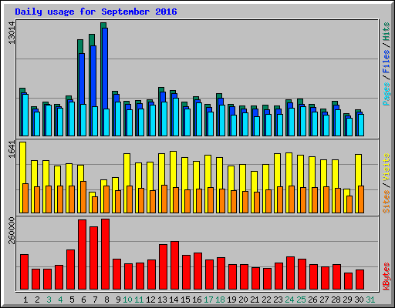
Task: Select the green weekend day label "3"
Action: [49, 300]
